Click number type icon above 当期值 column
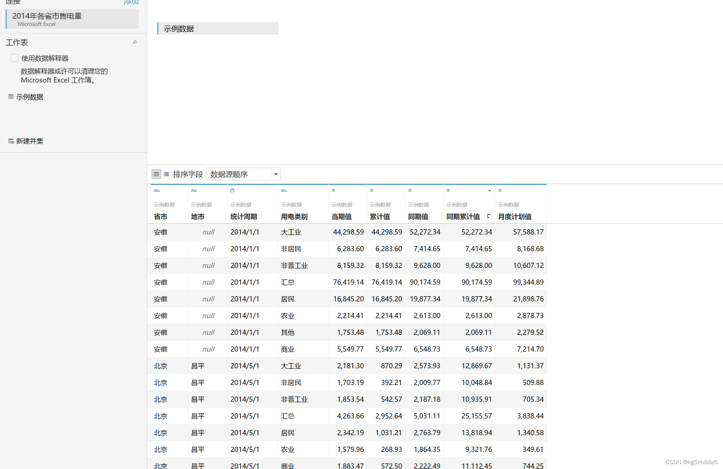This screenshot has height=469, width=723. 333,190
